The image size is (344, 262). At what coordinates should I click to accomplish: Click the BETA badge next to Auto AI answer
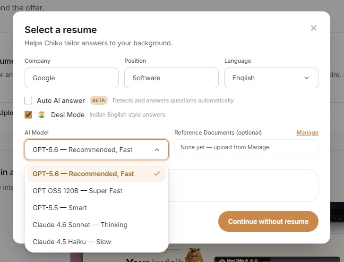[98, 101]
